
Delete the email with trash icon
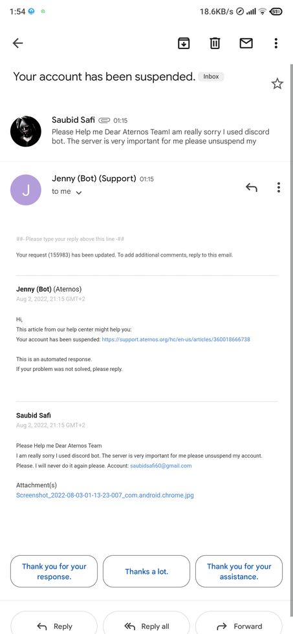click(x=215, y=43)
